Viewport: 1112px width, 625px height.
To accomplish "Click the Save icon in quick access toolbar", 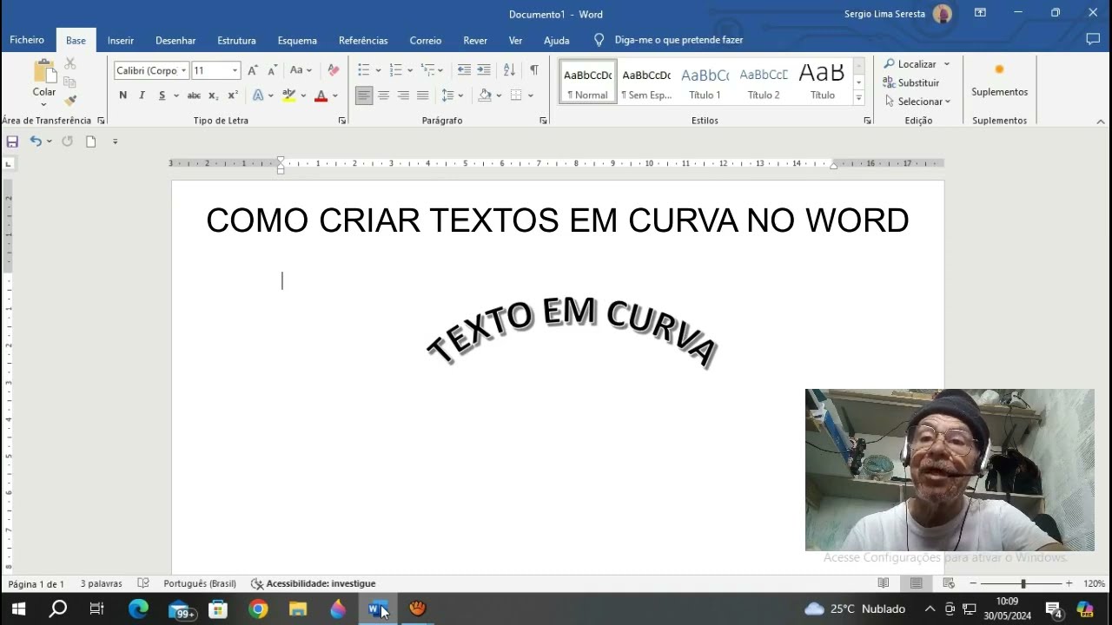I will pos(12,141).
